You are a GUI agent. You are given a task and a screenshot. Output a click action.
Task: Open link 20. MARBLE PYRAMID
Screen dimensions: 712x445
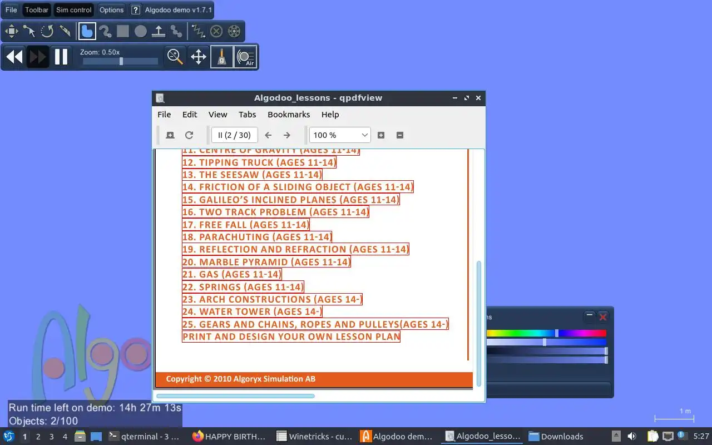[x=266, y=262]
